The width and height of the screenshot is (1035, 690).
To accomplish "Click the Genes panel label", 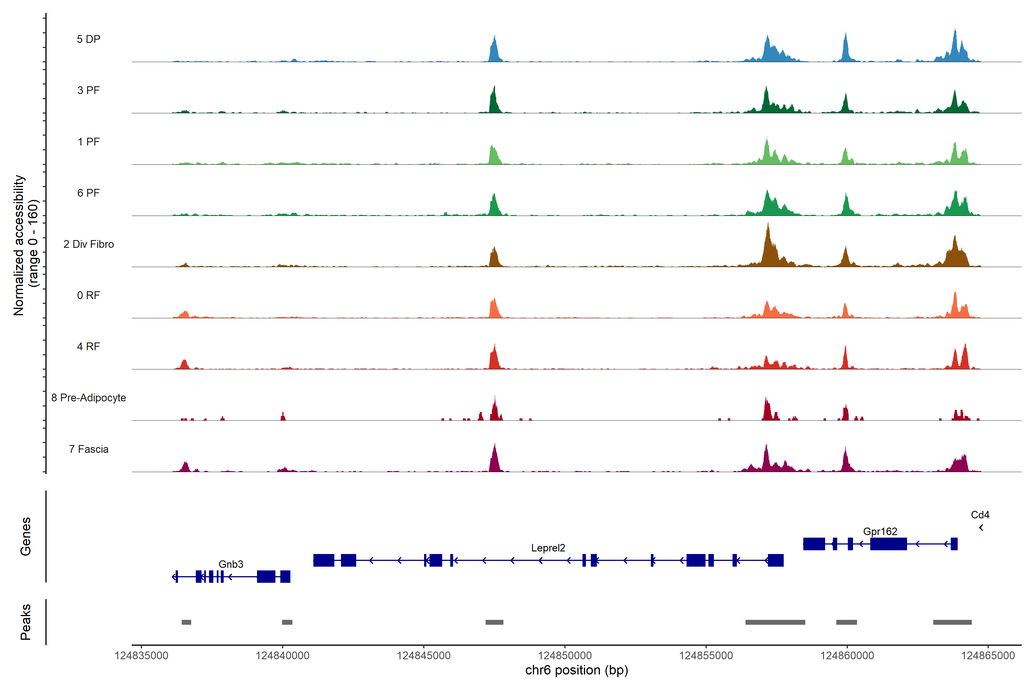I will pyautogui.click(x=26, y=536).
